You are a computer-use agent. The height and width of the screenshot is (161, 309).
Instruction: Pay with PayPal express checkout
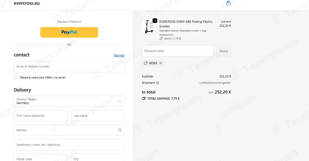(x=69, y=32)
